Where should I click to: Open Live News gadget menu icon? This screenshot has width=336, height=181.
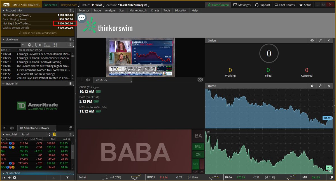70,40
